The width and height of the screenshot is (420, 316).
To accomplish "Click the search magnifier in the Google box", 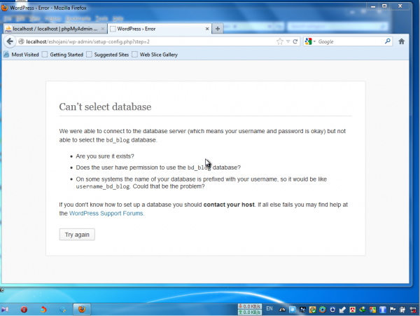I will [387, 41].
